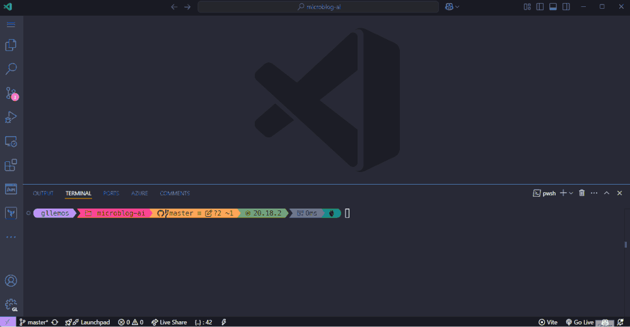Viewport: 630px width, 327px height.
Task: Open the Customize Layout control
Action: pos(527,7)
